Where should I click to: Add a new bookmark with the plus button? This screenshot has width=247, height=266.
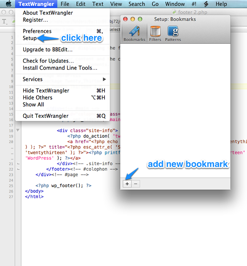click(127, 184)
